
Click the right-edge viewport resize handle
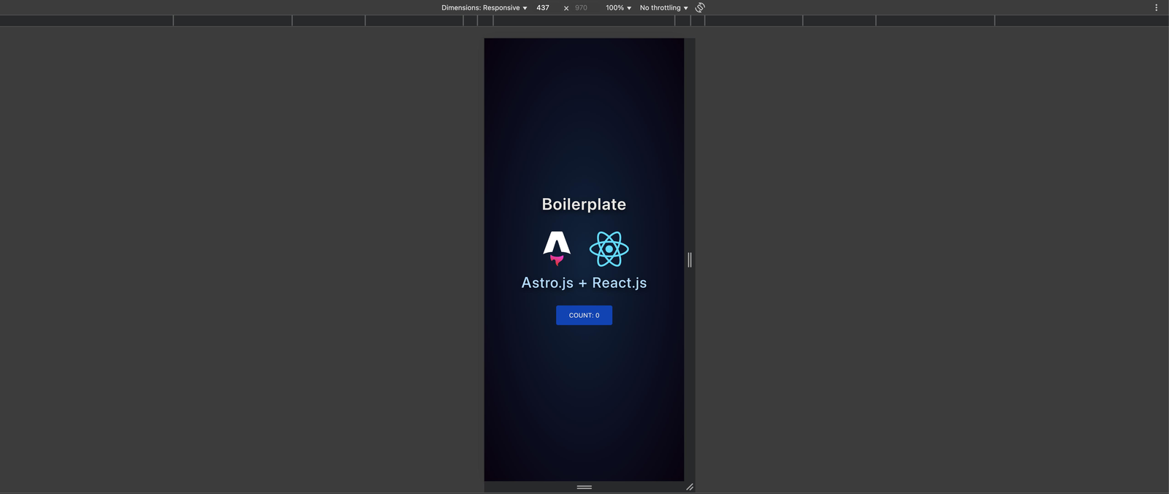[x=690, y=259]
